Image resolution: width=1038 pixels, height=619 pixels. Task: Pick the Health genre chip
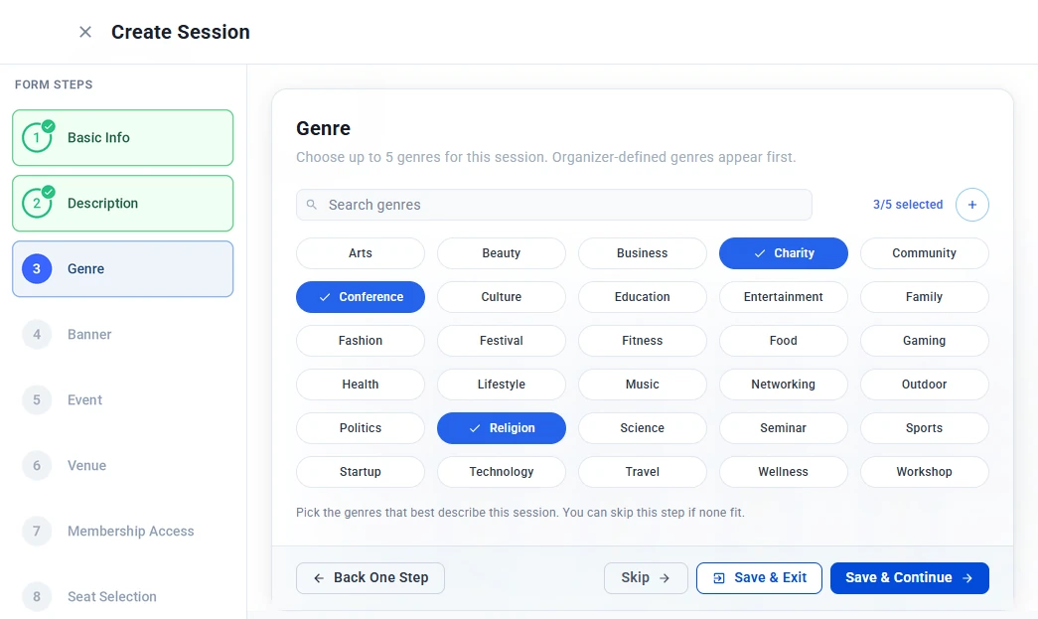[361, 384]
